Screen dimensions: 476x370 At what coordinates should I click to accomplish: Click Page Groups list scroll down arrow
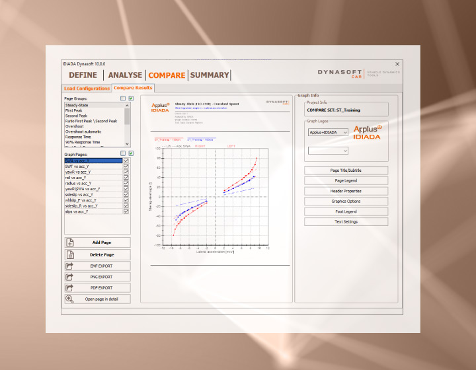(x=127, y=144)
